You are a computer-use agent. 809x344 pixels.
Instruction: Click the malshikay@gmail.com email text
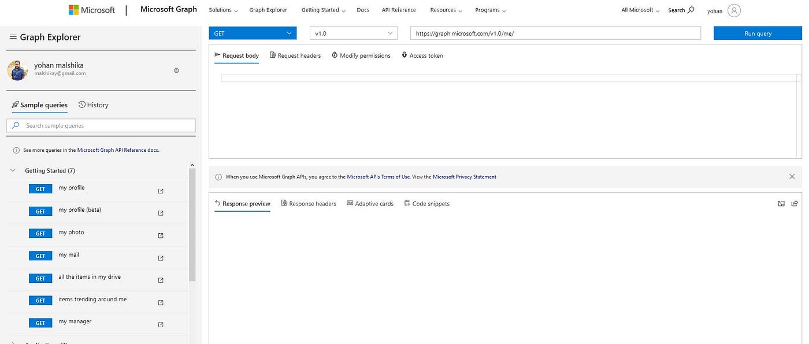[x=60, y=73]
